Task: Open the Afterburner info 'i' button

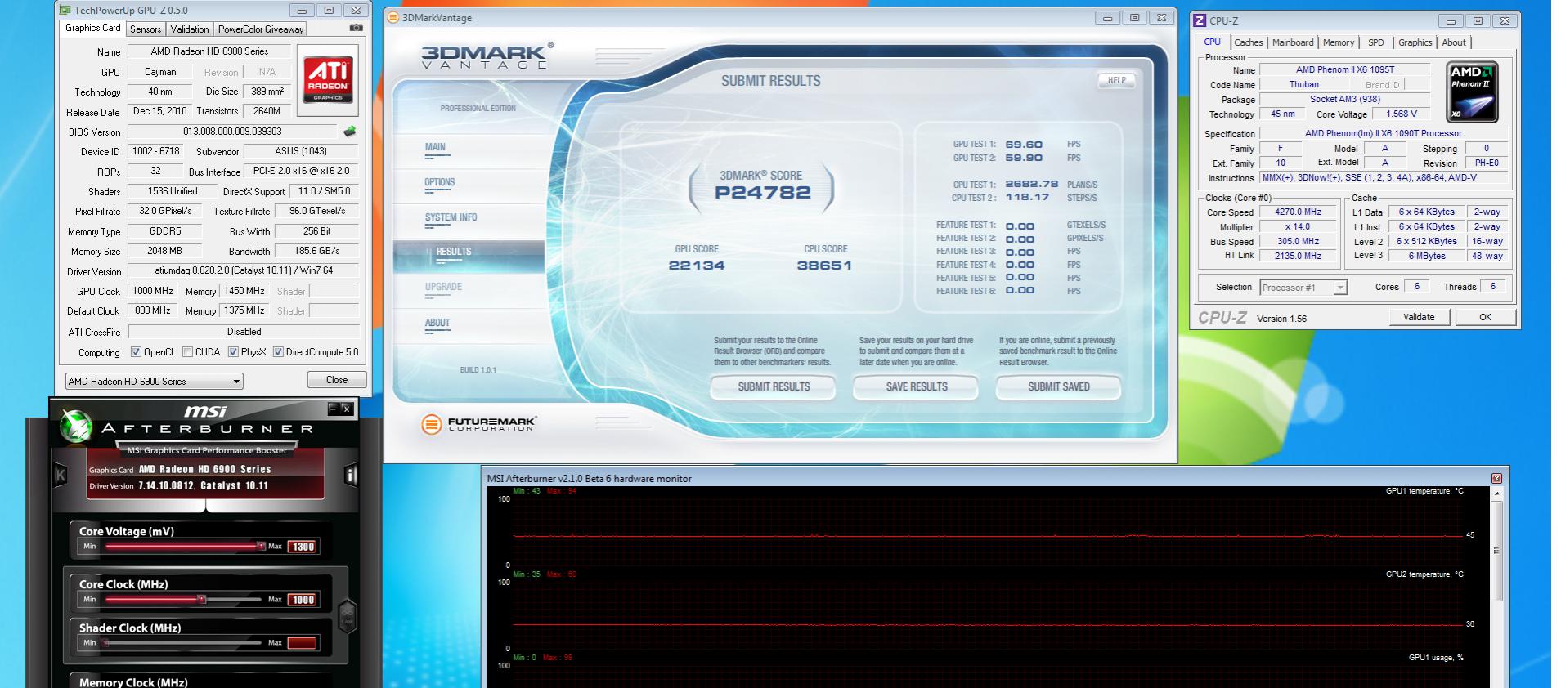Action: [351, 475]
